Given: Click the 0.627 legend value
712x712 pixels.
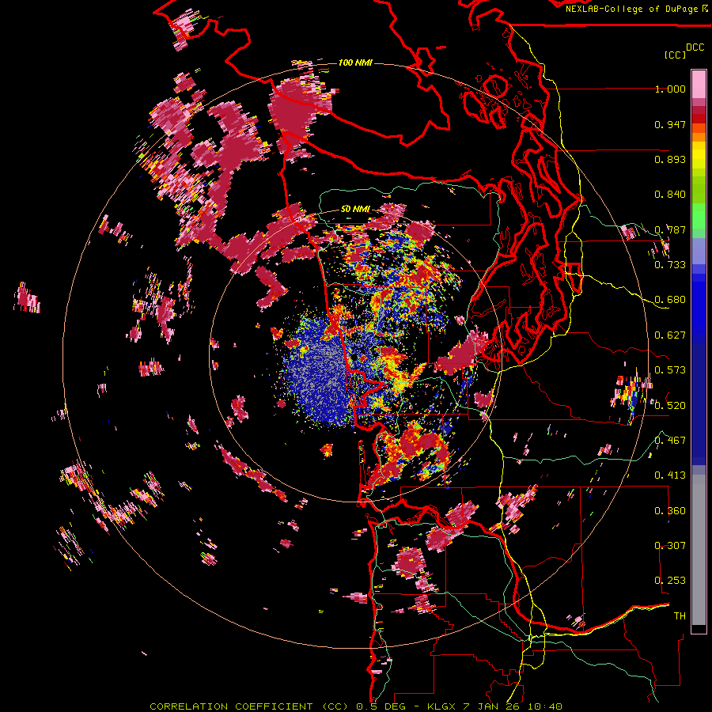Looking at the screenshot, I should tap(670, 335).
